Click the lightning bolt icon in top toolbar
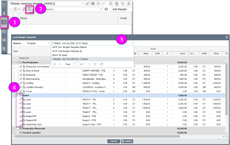This screenshot has width=230, height=145. 123,3
